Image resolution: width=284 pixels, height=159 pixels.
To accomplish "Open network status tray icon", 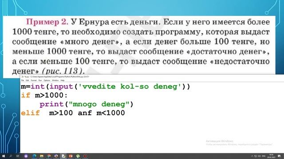I will tap(256, 156).
